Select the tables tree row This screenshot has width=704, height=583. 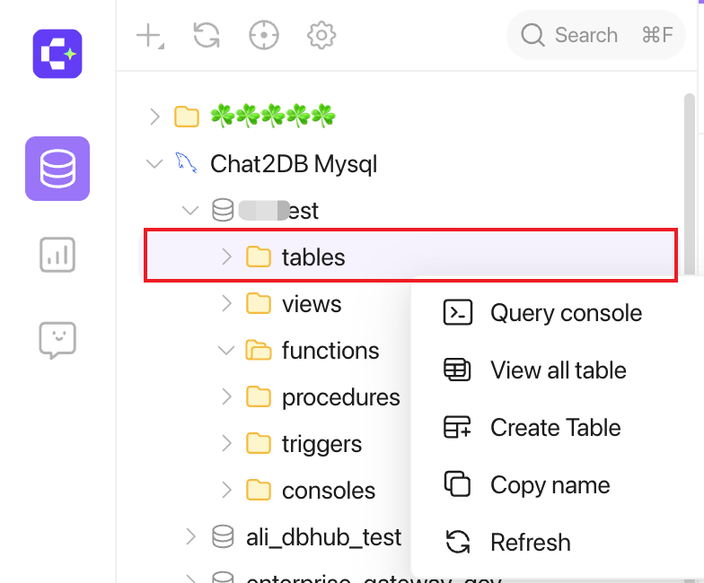point(410,256)
